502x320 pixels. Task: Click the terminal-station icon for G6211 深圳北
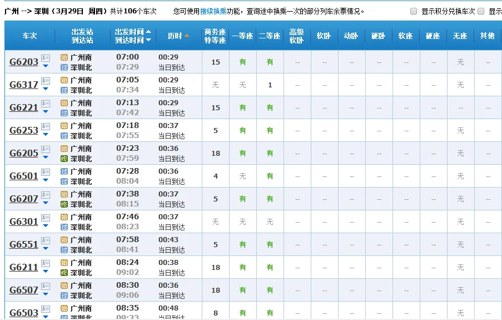tap(64, 273)
